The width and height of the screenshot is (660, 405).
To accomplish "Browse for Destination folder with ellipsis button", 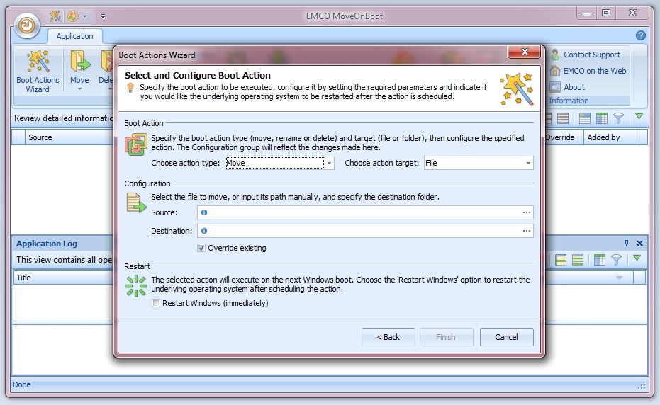I will click(526, 231).
